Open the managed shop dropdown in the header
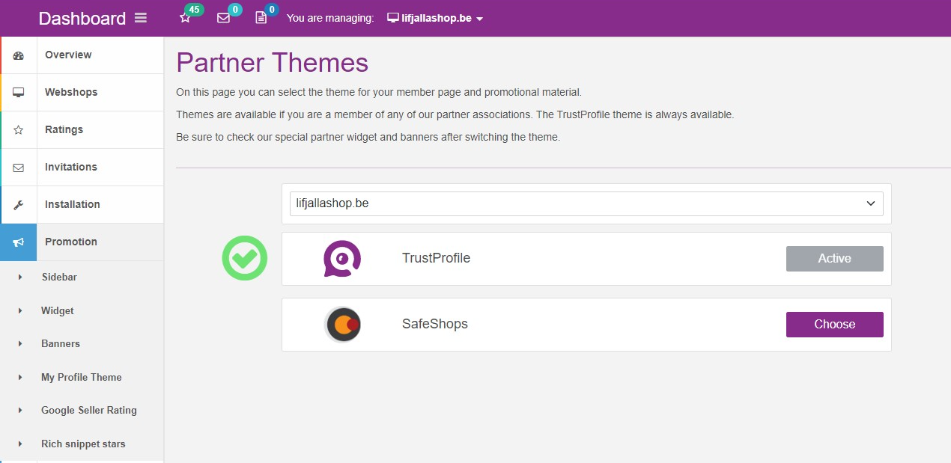The width and height of the screenshot is (951, 463). coord(435,18)
